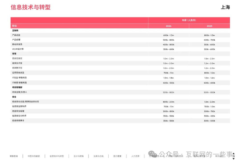
Task: Click 2025 salary 300k - 500k for 信息系统审计
Action: click(209, 121)
